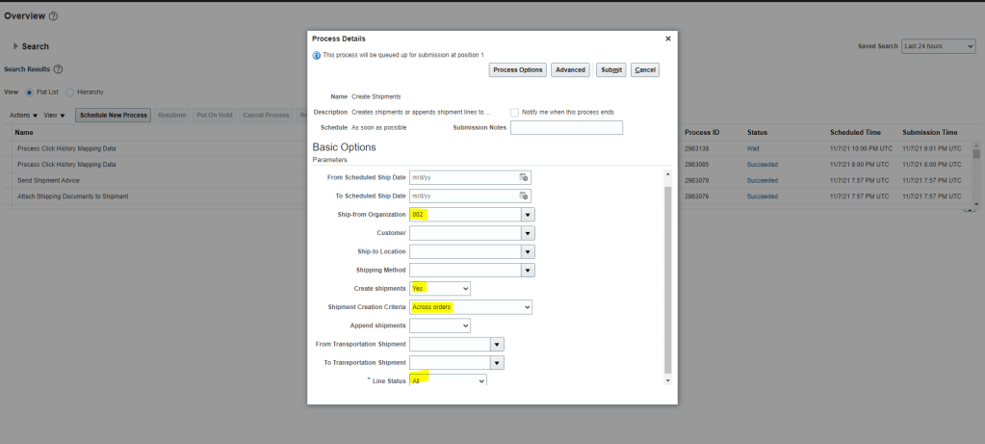Open the Shipment Creation Criteria dropdown
Viewport: 985px width, 444px height.
526,307
